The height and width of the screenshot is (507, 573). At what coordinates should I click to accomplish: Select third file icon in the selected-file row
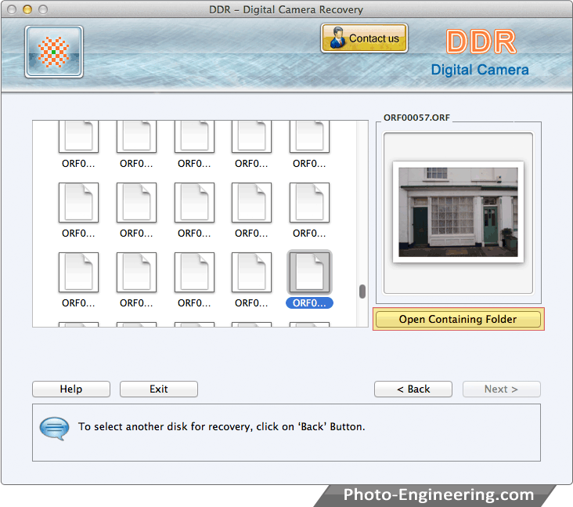[194, 272]
